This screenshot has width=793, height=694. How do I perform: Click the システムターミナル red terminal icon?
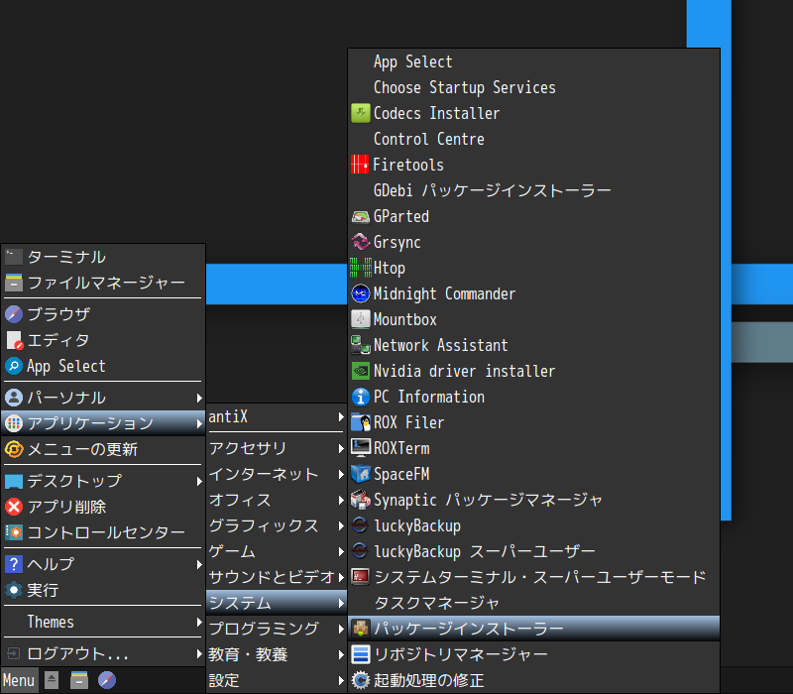click(360, 577)
